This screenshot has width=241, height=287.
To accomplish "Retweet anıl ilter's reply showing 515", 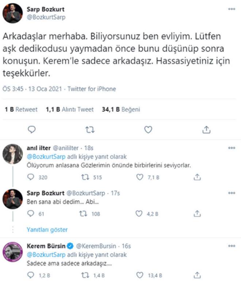I will click(x=85, y=177).
